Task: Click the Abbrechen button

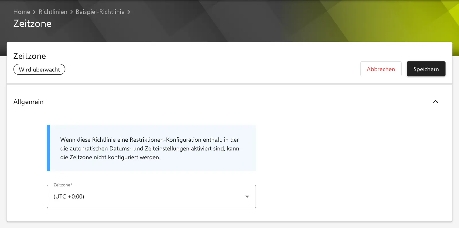Action: tap(381, 69)
